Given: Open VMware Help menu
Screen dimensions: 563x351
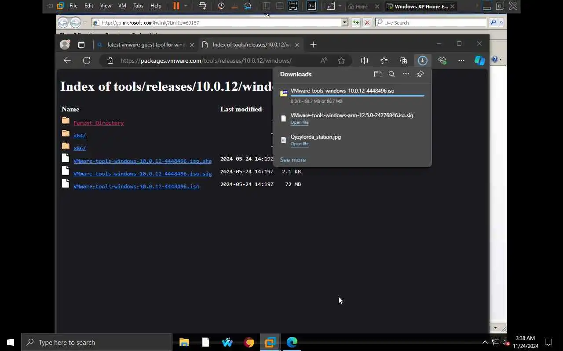Looking at the screenshot, I should [x=156, y=6].
